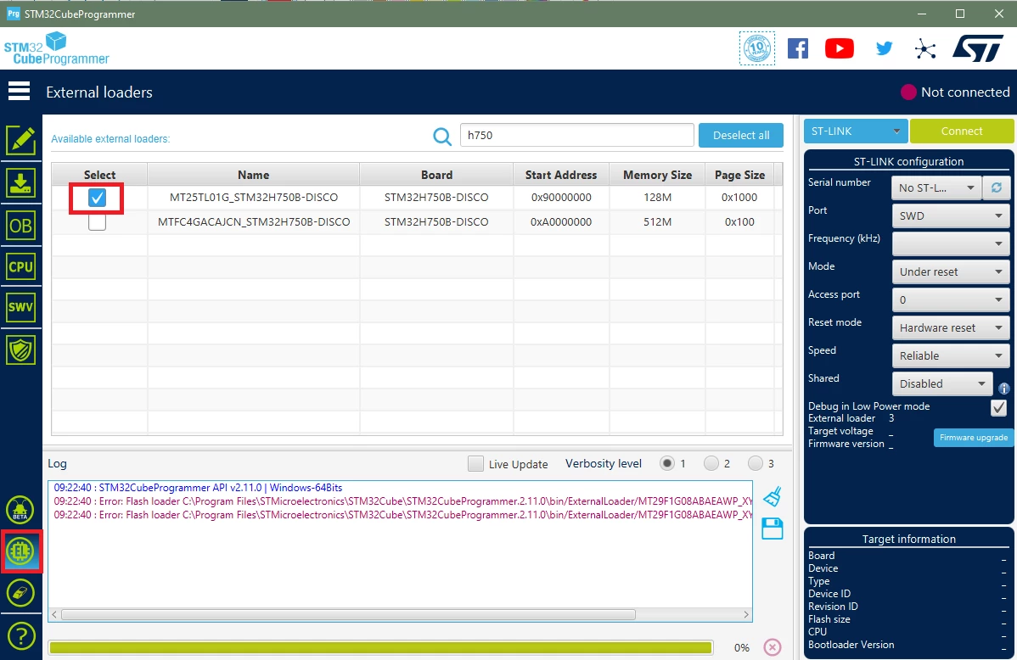Viewport: 1017px width, 660px height.
Task: Select verbosity level 1
Action: [x=666, y=463]
